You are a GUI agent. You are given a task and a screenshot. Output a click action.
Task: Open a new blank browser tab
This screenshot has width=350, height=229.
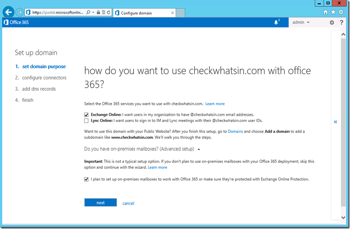point(180,13)
